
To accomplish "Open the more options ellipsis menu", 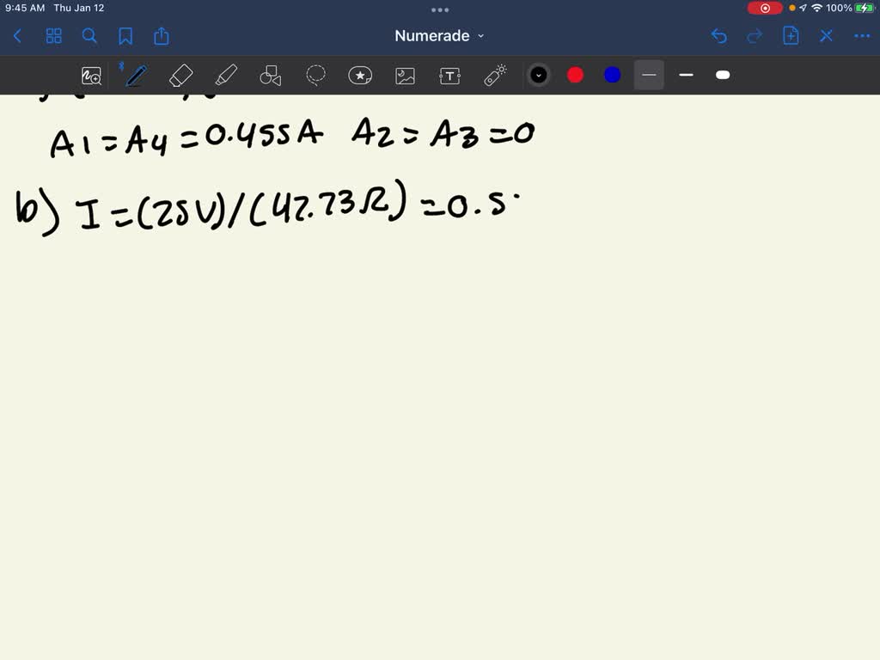I will [862, 36].
